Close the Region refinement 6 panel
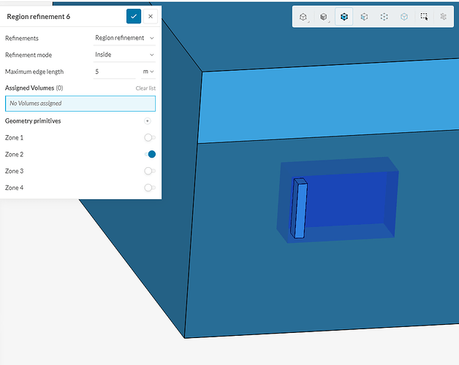This screenshot has height=365, width=459. coord(151,16)
